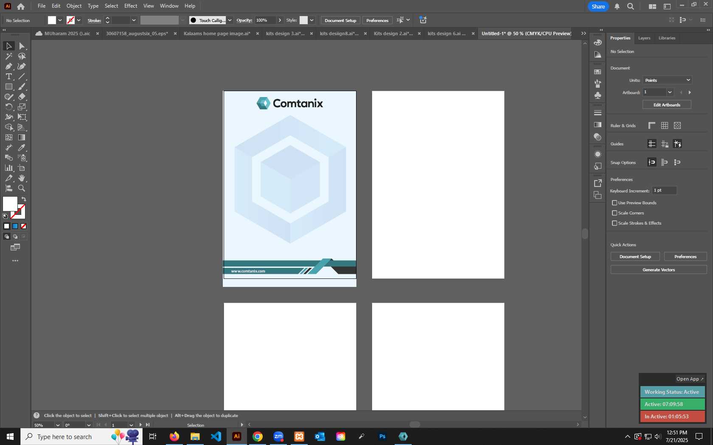The width and height of the screenshot is (713, 445).
Task: Open Edit Toolbar three dots
Action: tap(15, 261)
